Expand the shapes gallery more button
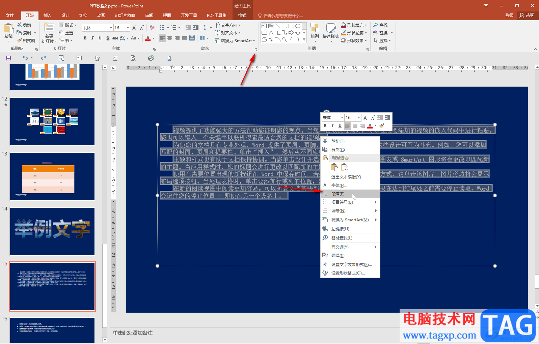 tap(304, 39)
